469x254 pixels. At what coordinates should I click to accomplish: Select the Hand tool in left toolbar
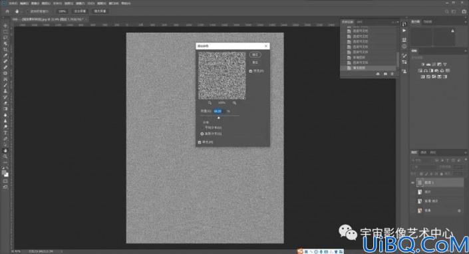[x=5, y=151]
